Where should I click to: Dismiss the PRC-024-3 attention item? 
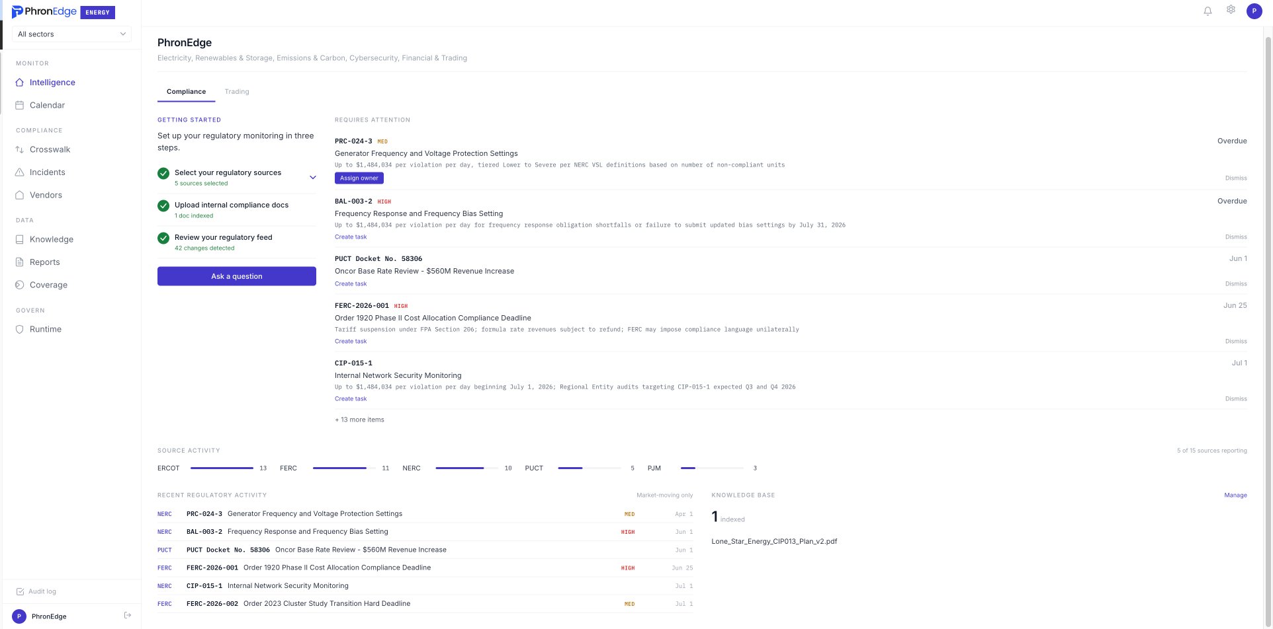tap(1236, 178)
